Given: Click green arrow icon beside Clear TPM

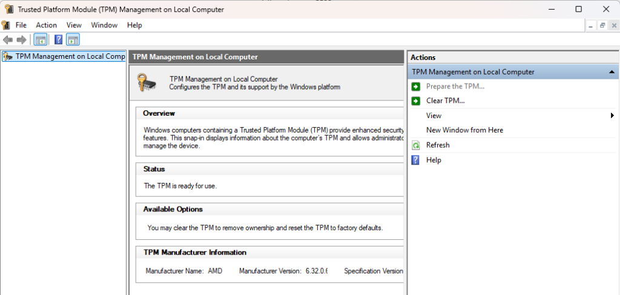Looking at the screenshot, I should 415,101.
